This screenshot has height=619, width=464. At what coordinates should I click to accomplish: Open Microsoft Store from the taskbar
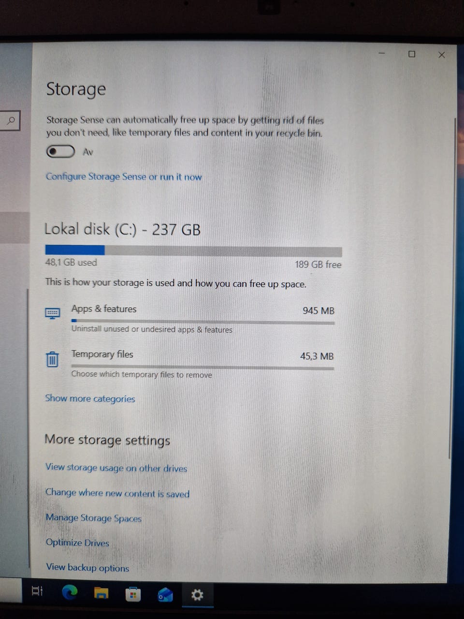click(x=133, y=593)
